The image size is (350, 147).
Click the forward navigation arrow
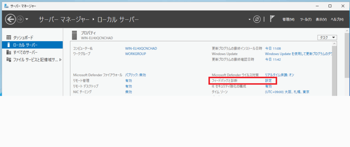tap(20, 20)
